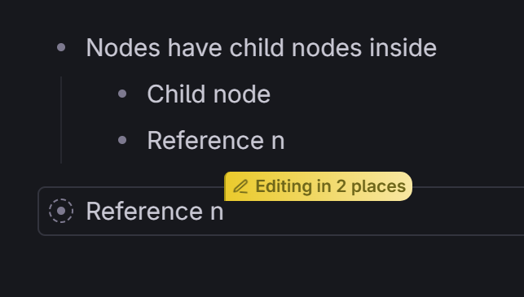This screenshot has height=297, width=524.
Task: Select the indented 'Reference n' text
Action: click(216, 141)
